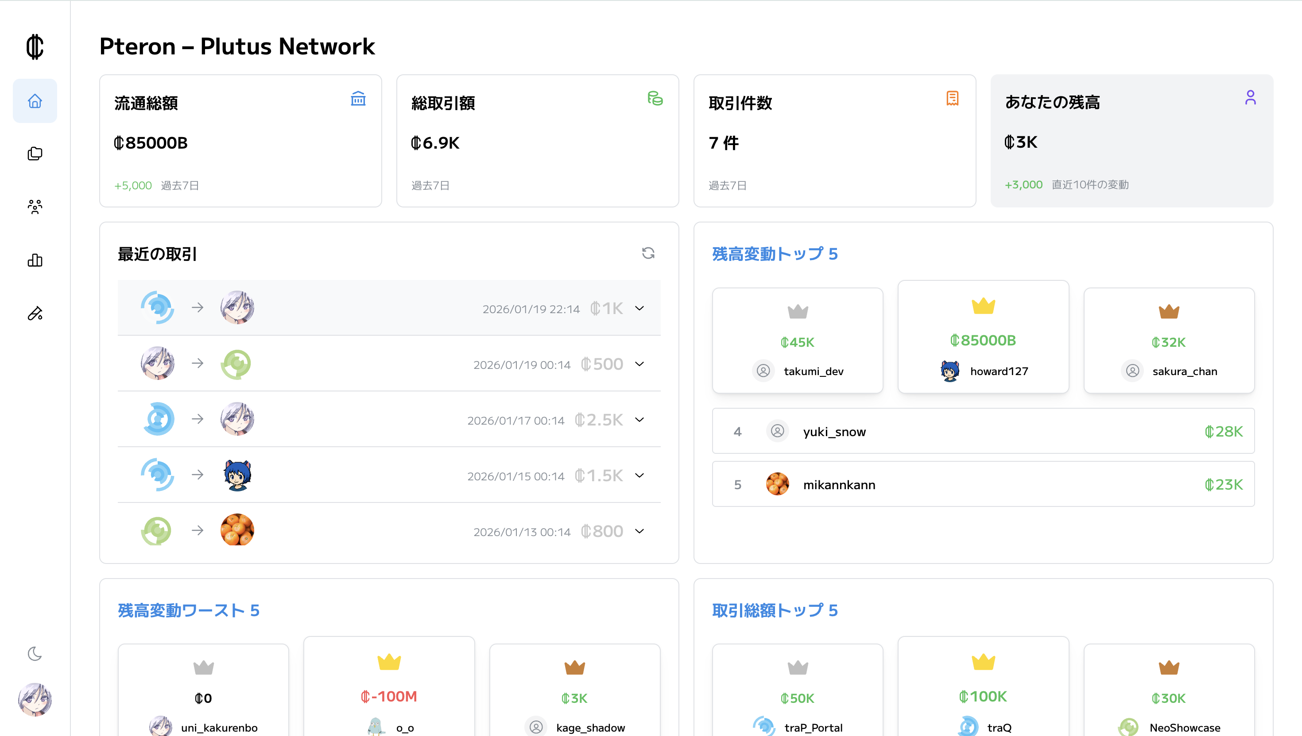Image resolution: width=1302 pixels, height=736 pixels.
Task: Toggle dark mode with moon icon
Action: (35, 654)
